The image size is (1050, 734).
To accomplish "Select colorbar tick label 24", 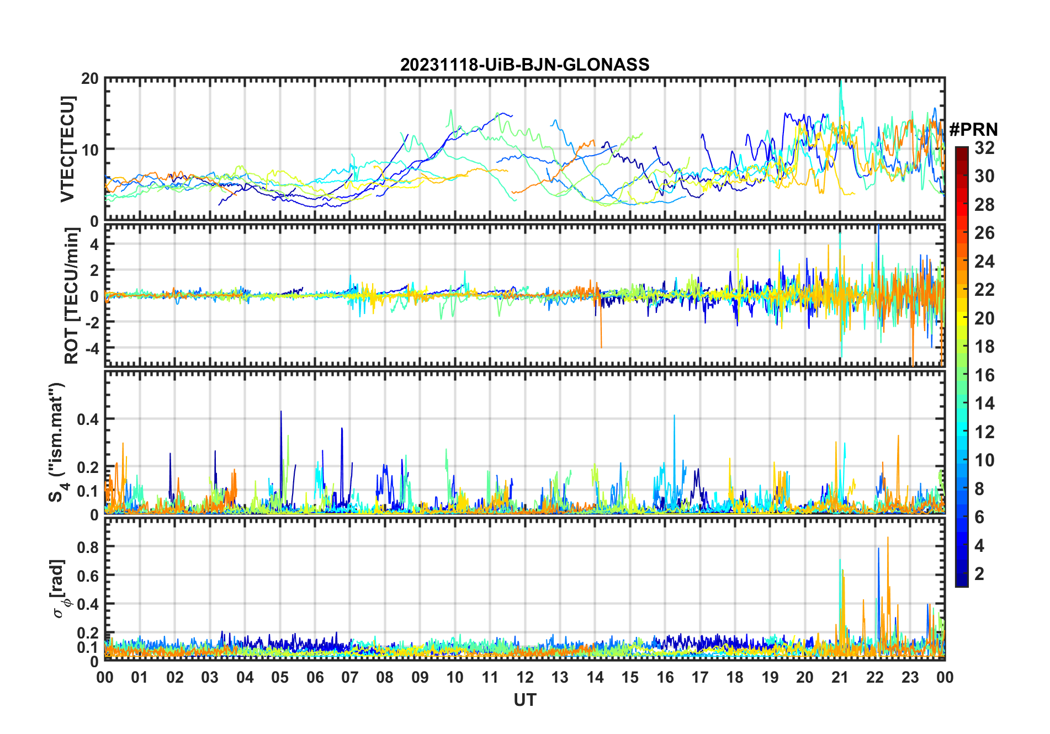I will coord(984,262).
